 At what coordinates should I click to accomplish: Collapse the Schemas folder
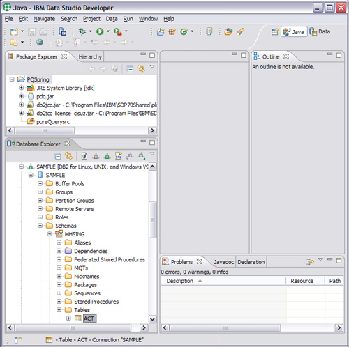[40, 226]
